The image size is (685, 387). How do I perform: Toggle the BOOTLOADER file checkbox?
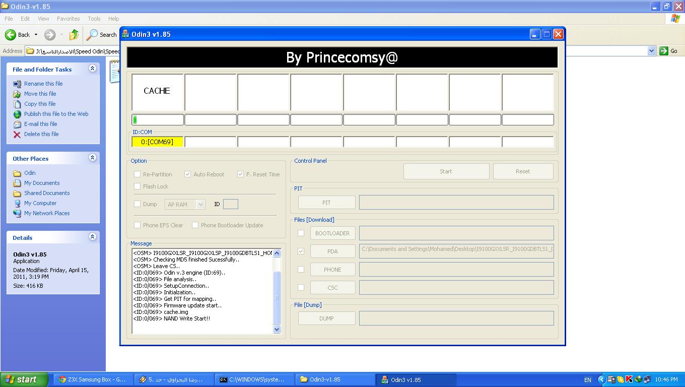tap(301, 233)
